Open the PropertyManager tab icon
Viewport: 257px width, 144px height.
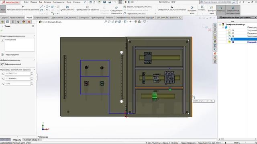click(8, 22)
